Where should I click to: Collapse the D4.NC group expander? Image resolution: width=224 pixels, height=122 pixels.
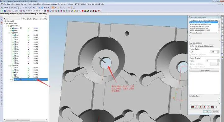click(9, 66)
